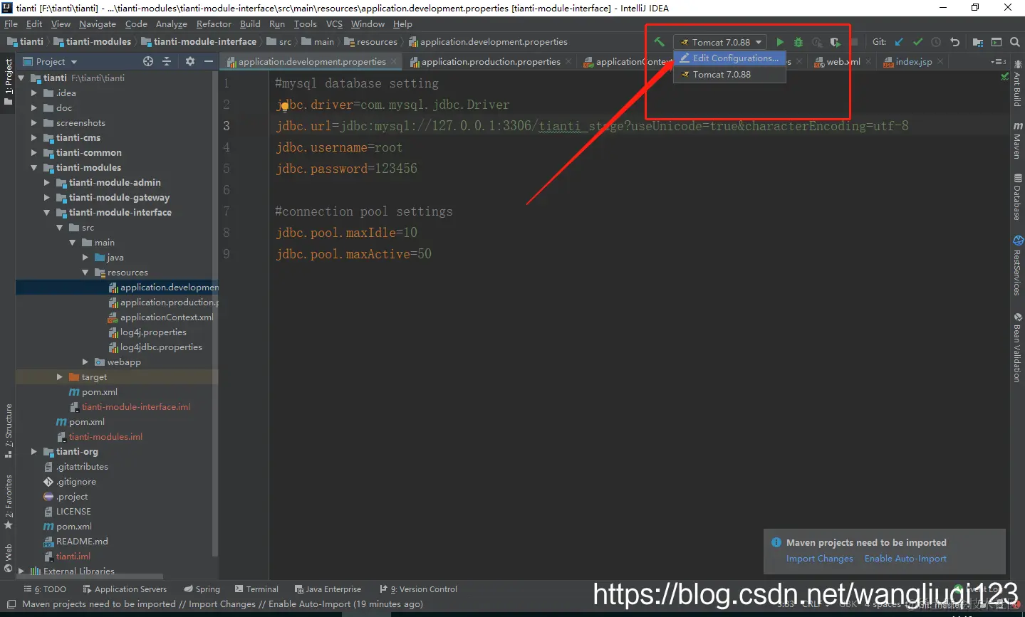Revert changes with the undo arrow icon
The height and width of the screenshot is (617, 1025).
click(954, 42)
